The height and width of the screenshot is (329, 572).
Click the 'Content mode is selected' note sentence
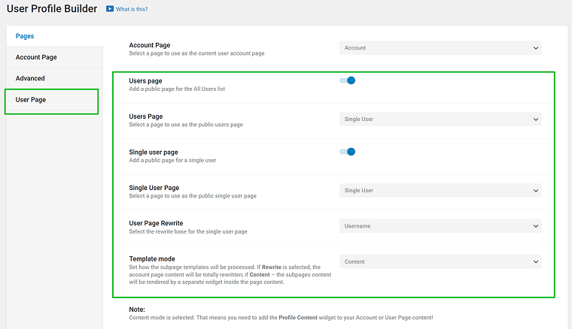coord(281,318)
